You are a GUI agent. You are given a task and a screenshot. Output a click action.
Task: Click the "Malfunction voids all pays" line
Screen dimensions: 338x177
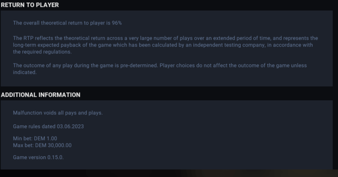pyautogui.click(x=57, y=113)
